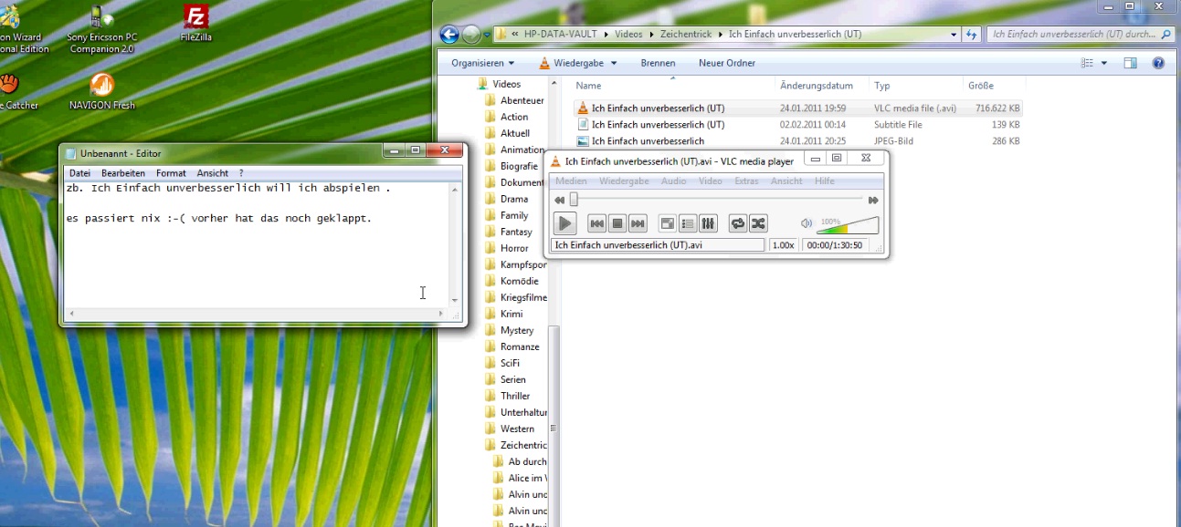Go back in the Explorer window
This screenshot has width=1181, height=527.
tap(448, 35)
